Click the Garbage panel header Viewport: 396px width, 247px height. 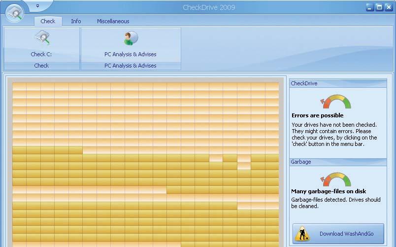(x=338, y=162)
